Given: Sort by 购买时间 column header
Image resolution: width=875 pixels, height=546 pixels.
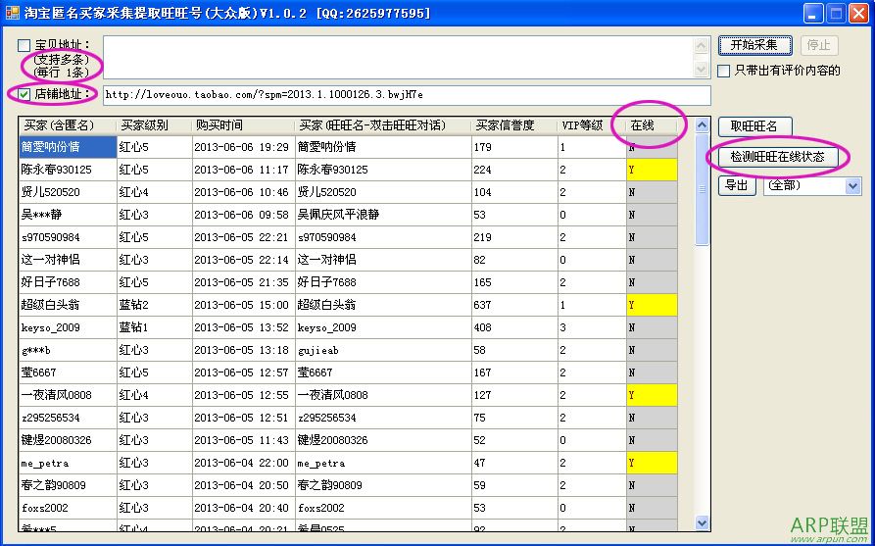Looking at the screenshot, I should click(x=242, y=125).
